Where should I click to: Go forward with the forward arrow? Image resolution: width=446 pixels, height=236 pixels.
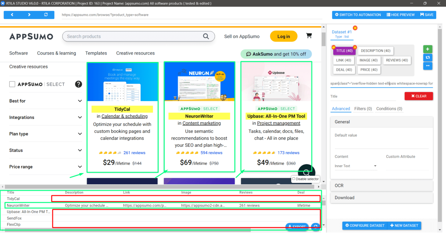pos(29,15)
